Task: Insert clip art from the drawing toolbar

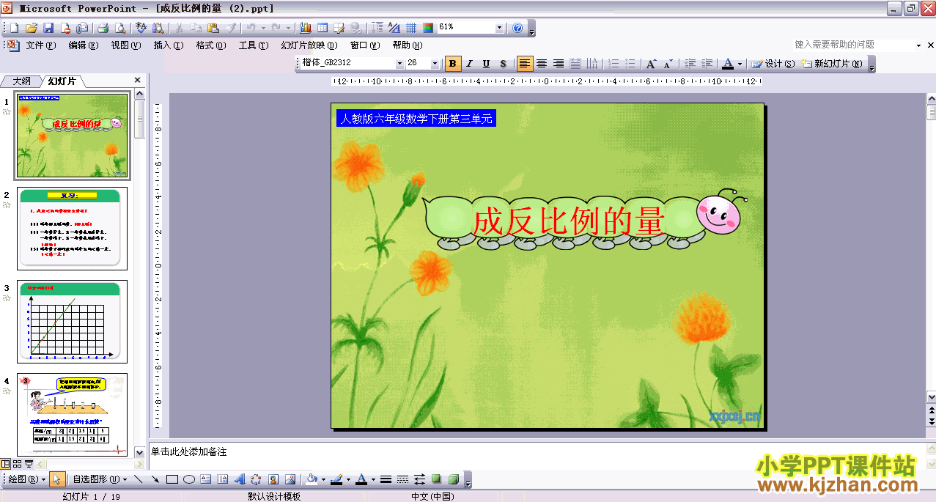Action: (x=273, y=480)
